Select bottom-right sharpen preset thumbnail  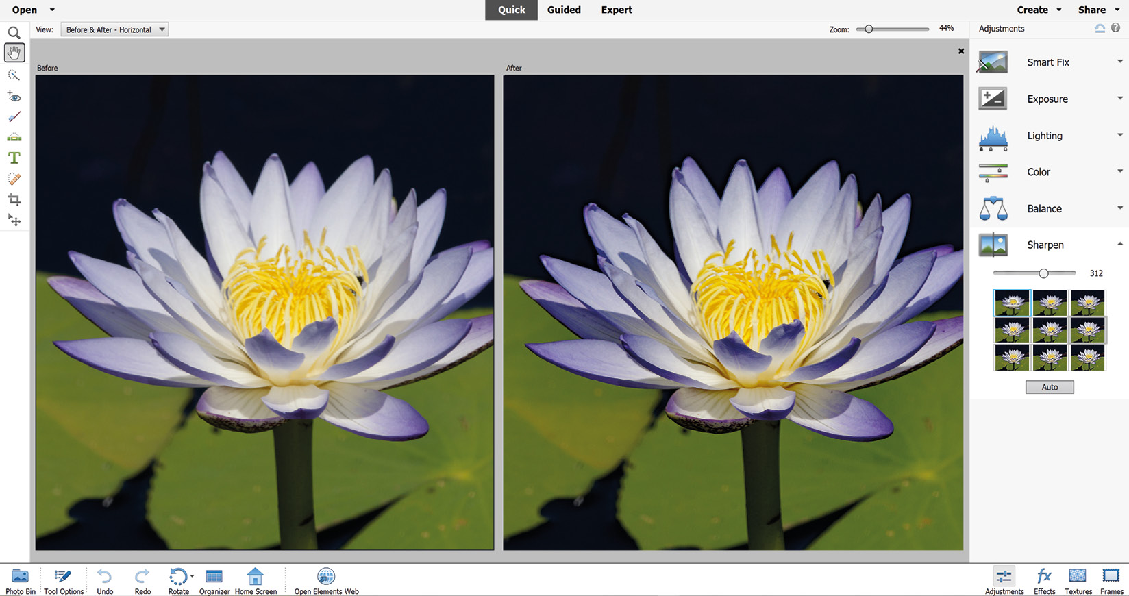click(x=1087, y=358)
